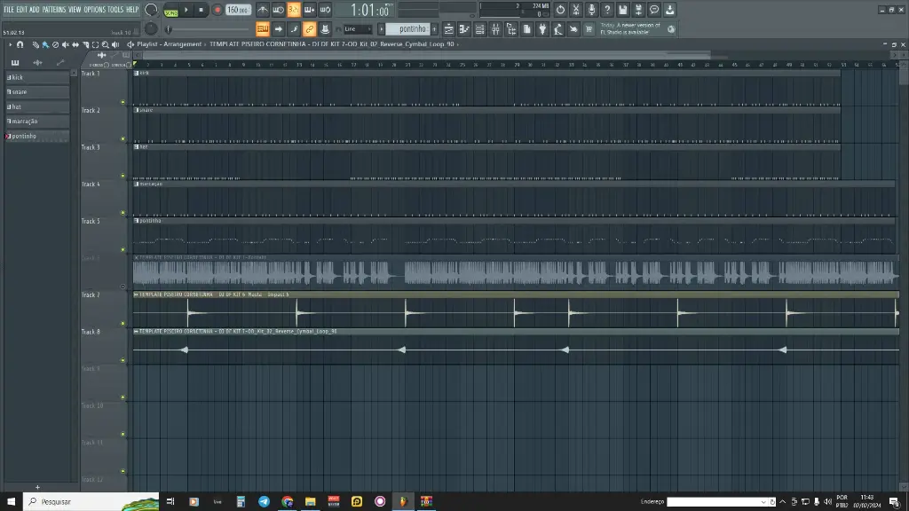Open the TOOLS menu
This screenshot has width=909, height=511.
(115, 10)
